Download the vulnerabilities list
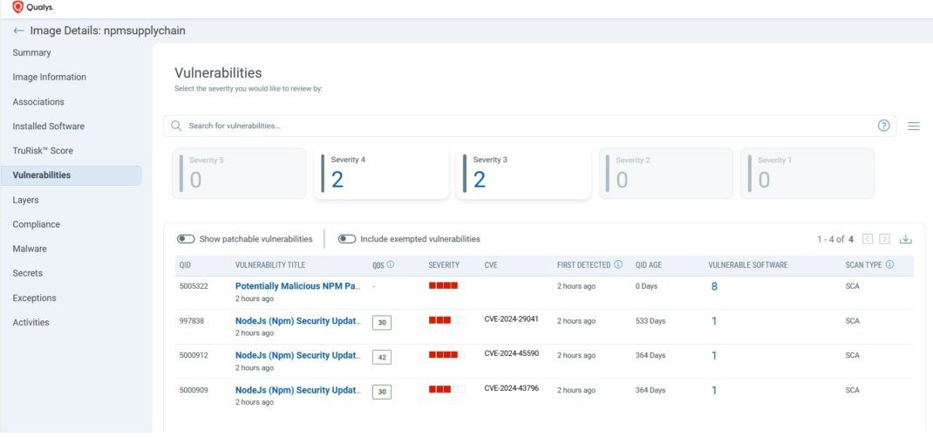Viewport: 933px width, 438px height. 906,239
